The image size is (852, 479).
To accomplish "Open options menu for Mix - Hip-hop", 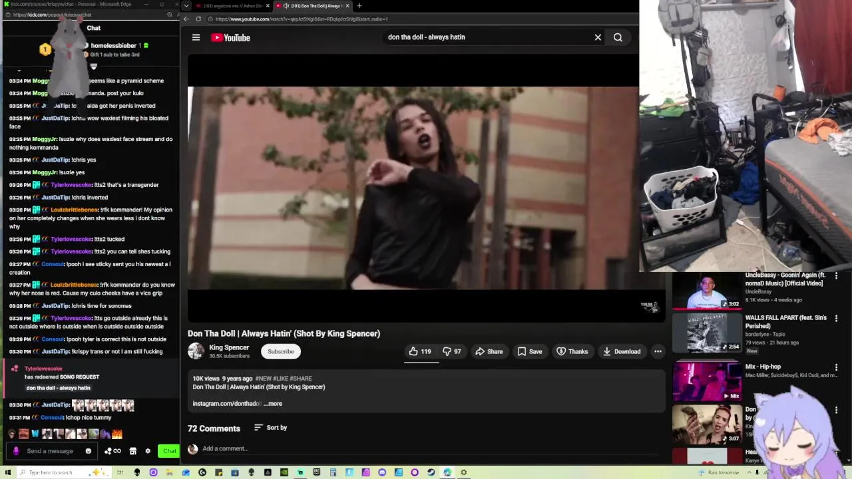I will coord(836,367).
